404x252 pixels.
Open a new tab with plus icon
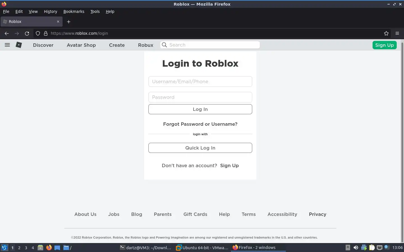pyautogui.click(x=68, y=22)
